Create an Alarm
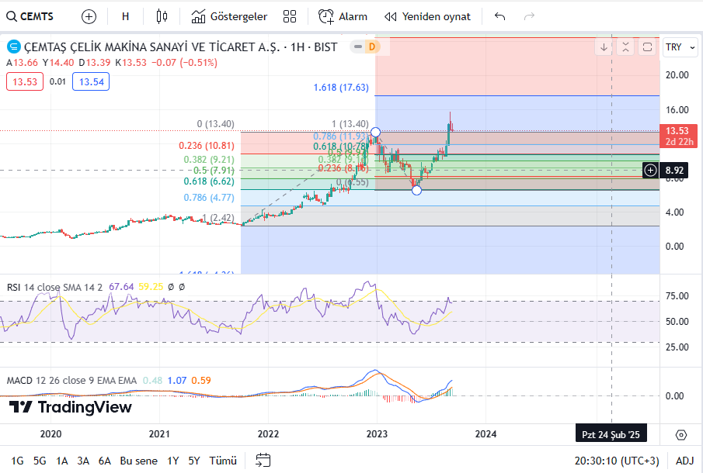This screenshot has width=703, height=473. (343, 16)
